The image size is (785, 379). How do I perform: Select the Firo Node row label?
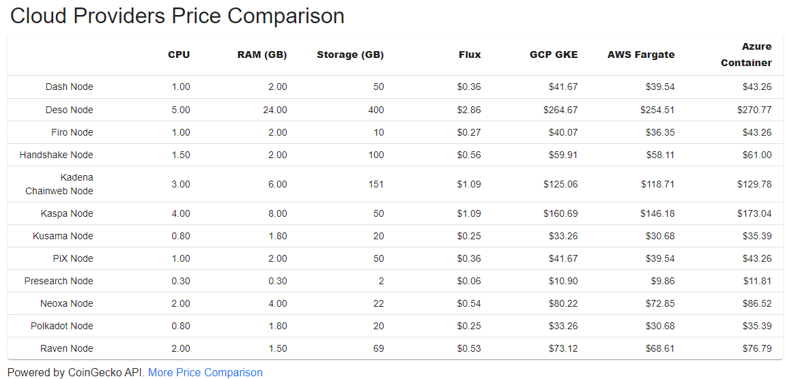[72, 132]
